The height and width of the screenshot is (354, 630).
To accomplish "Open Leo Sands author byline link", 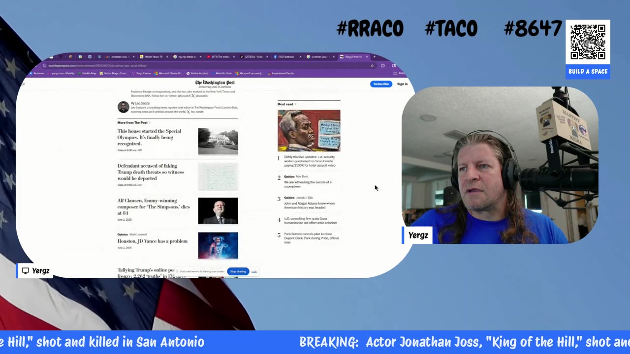I will (142, 103).
